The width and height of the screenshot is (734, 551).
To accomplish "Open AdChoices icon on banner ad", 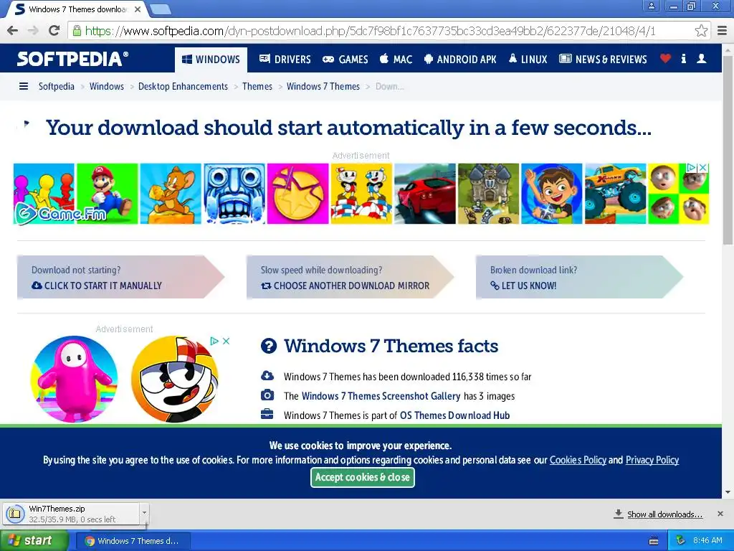I will pos(692,167).
